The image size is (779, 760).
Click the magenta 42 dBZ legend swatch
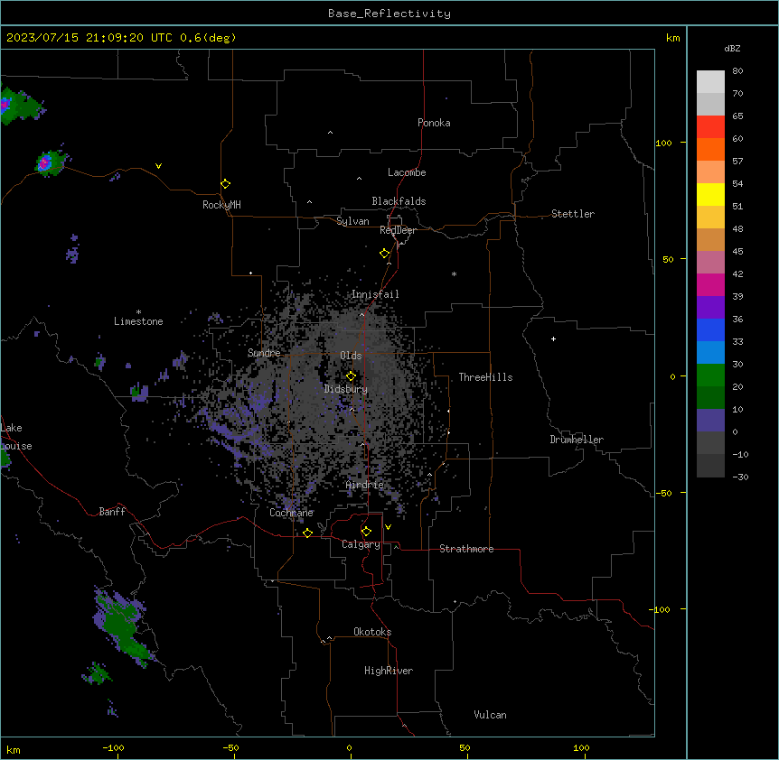pyautogui.click(x=710, y=284)
